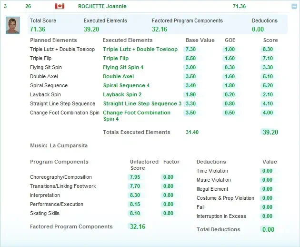
Task: Click the Total Deductions value 0.00
Action: point(268,229)
